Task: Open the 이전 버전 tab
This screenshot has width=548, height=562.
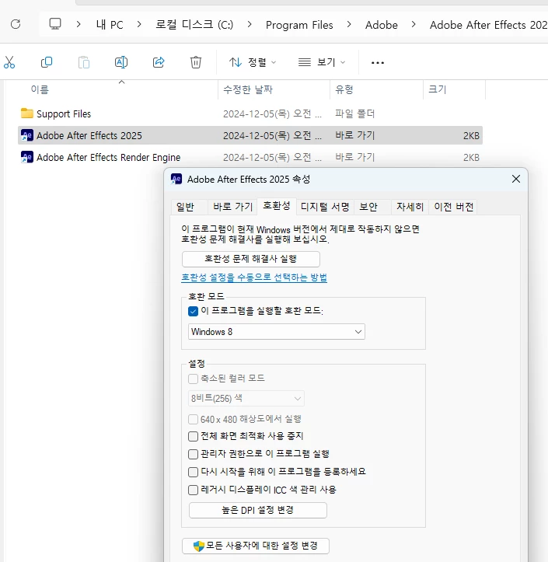Action: click(454, 207)
